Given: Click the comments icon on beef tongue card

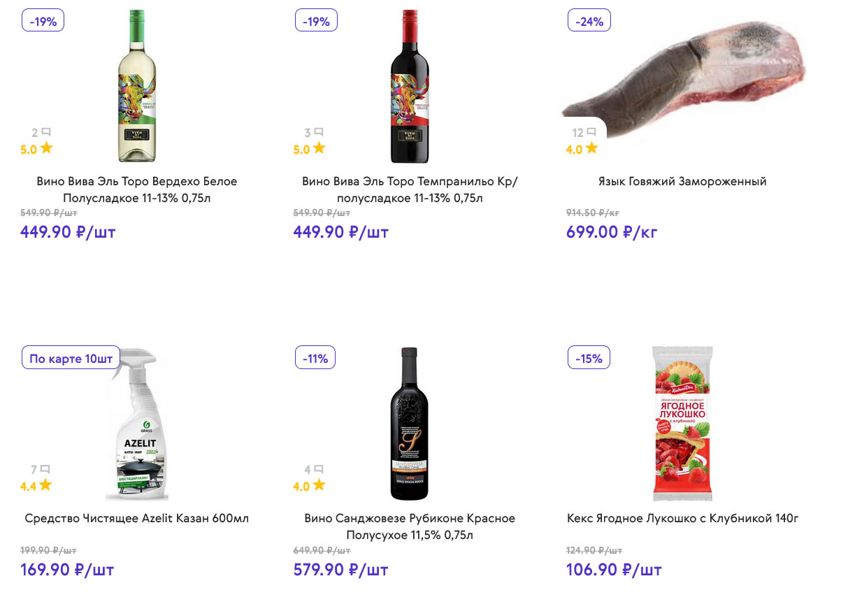Looking at the screenshot, I should (591, 132).
